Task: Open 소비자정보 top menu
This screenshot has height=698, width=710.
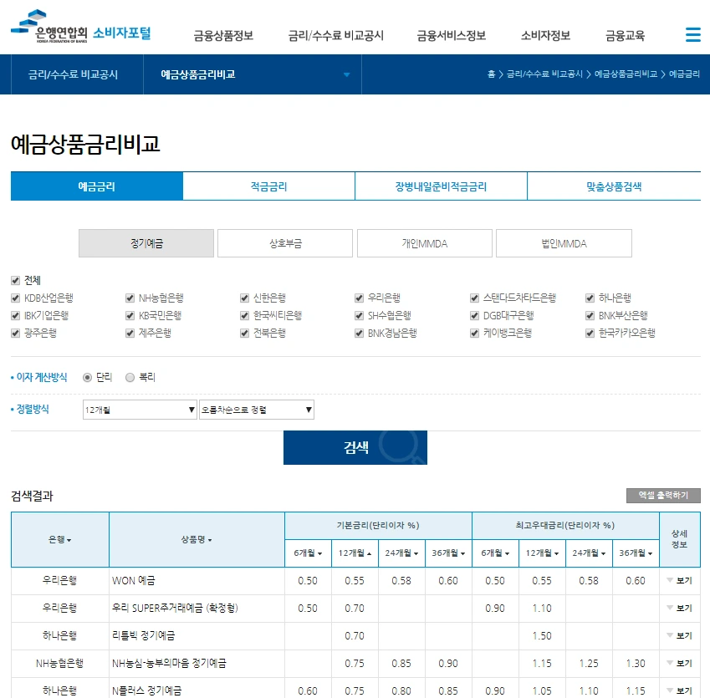Action: (545, 36)
